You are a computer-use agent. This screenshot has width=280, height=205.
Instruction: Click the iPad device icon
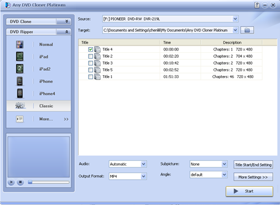[20, 57]
